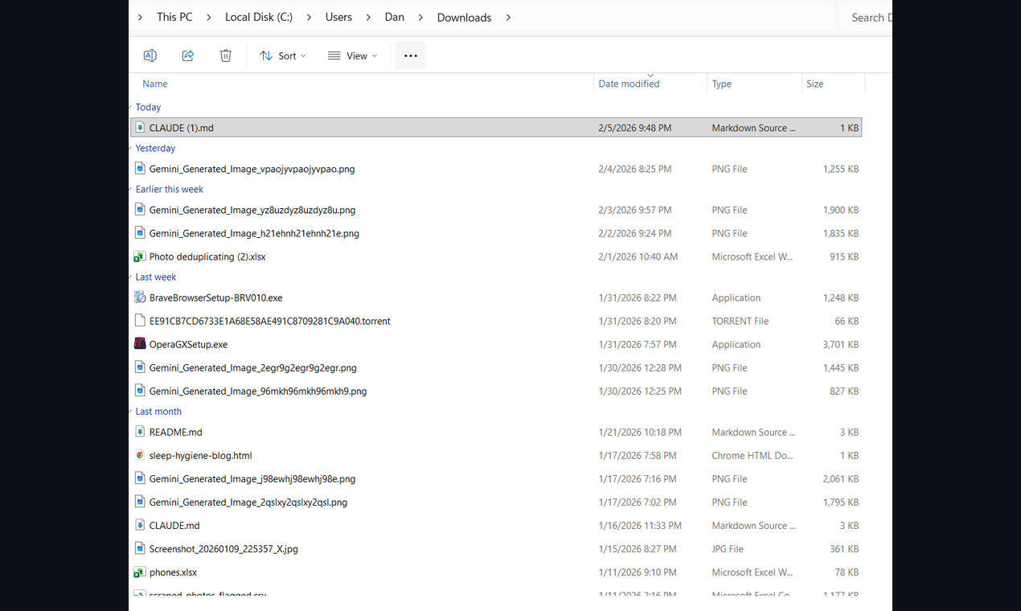Navigate to Users in breadcrumb

coord(338,17)
